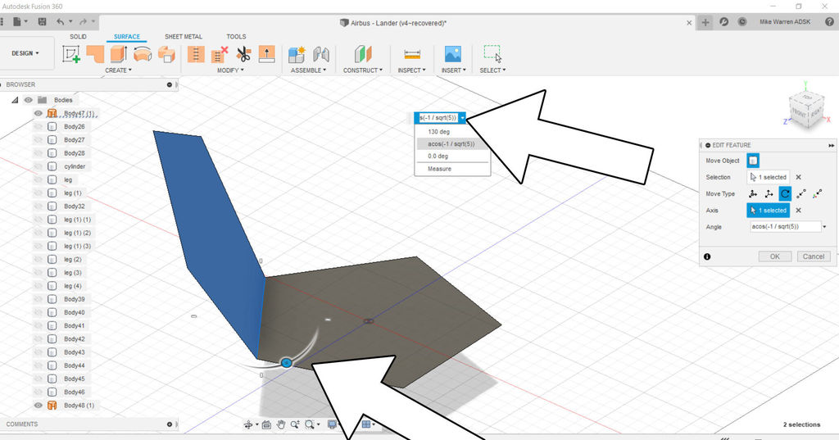
Task: Switch to the SOLID tab
Action: (78, 36)
